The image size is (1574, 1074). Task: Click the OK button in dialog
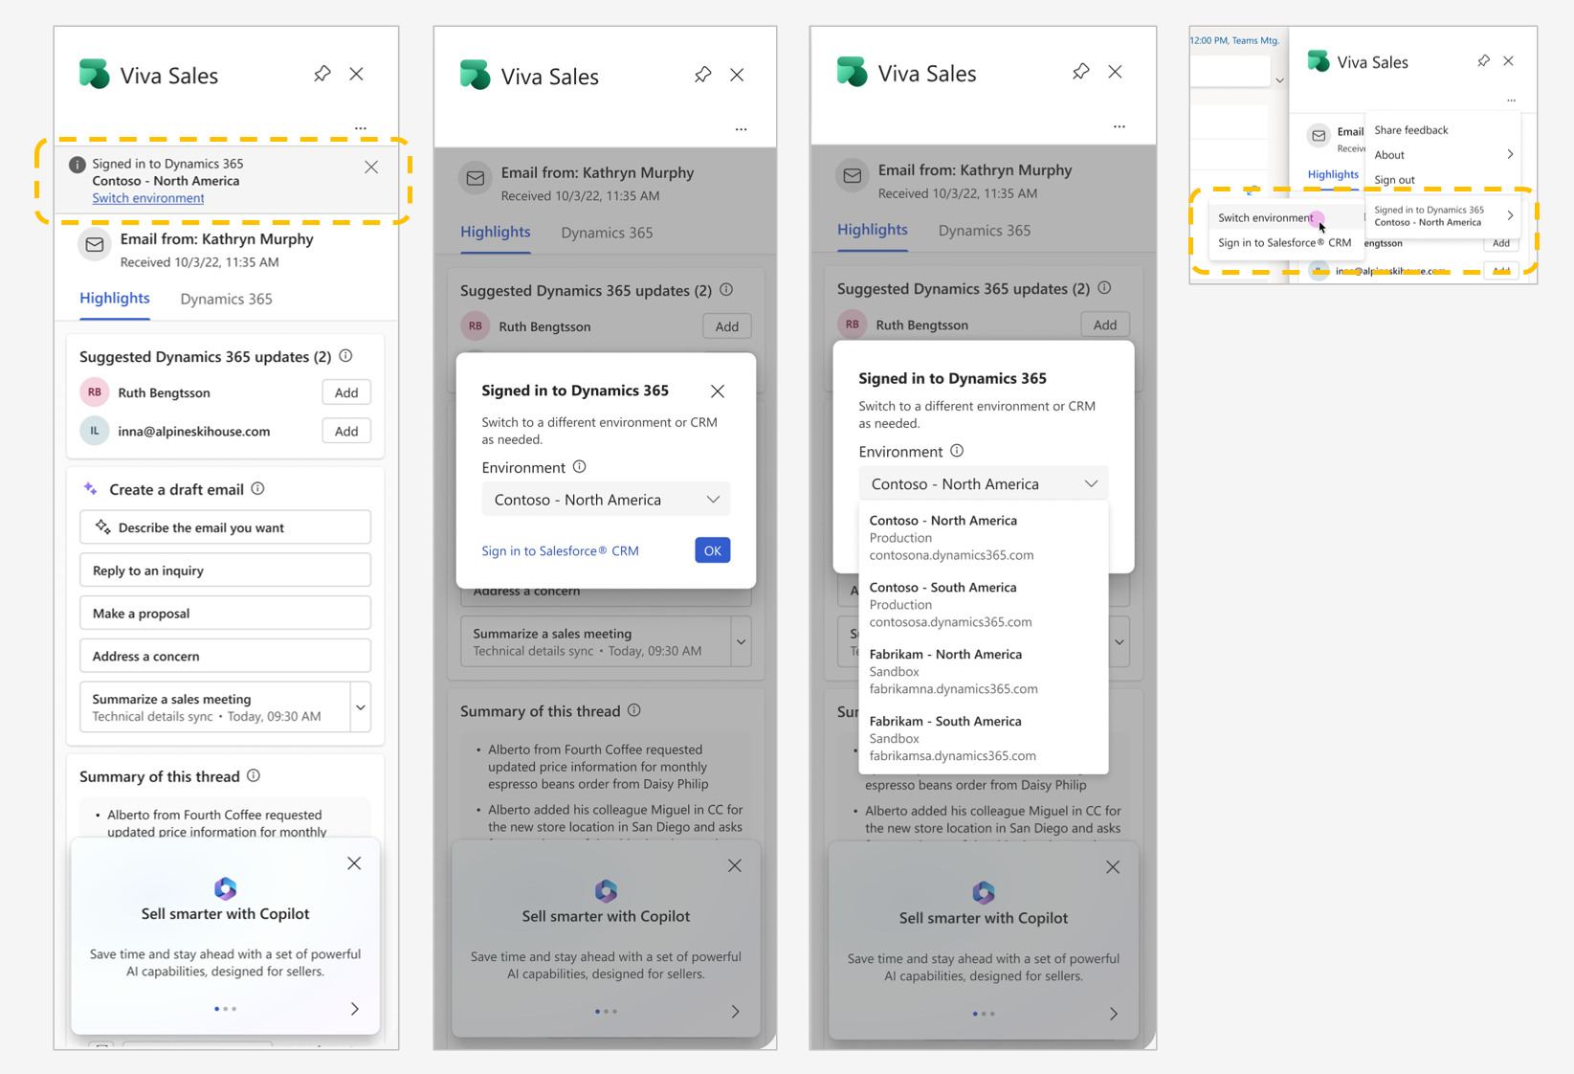coord(713,550)
